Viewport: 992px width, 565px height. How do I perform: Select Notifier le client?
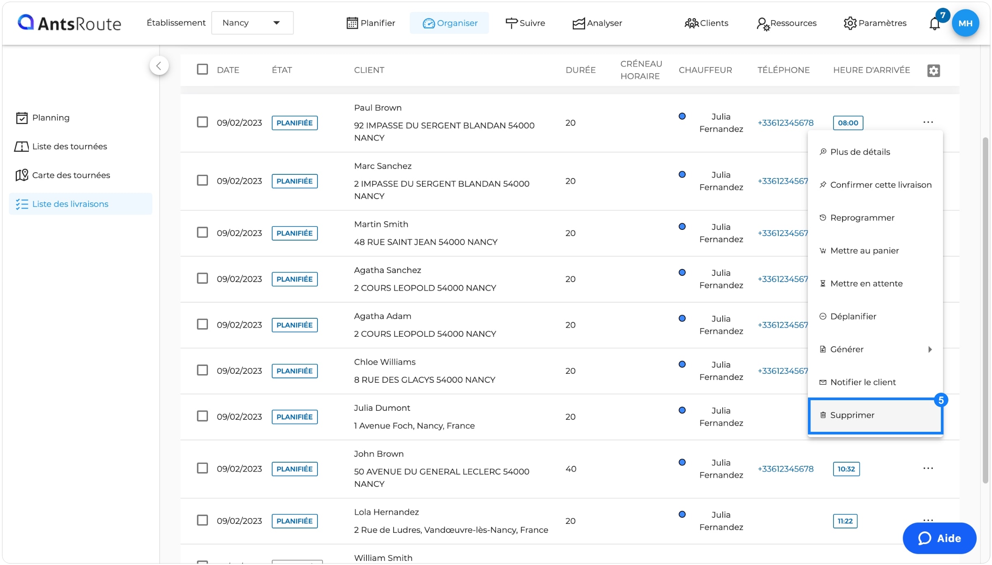click(x=875, y=382)
